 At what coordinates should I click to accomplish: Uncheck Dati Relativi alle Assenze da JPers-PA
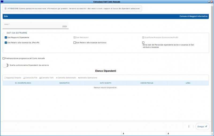point(6,42)
